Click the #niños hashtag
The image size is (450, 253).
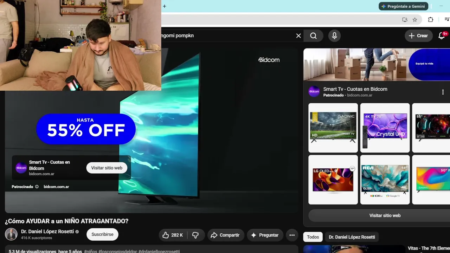click(x=90, y=252)
